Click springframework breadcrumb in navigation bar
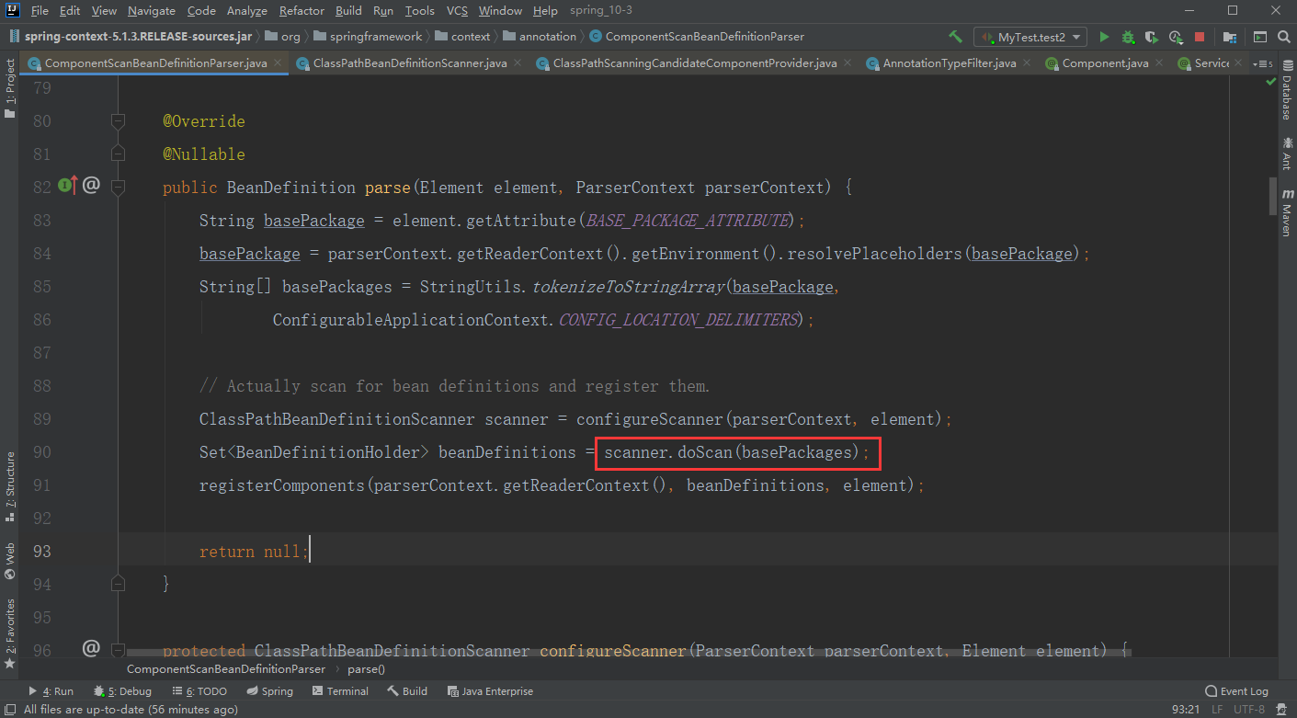Viewport: 1297px width, 718px height. point(368,37)
